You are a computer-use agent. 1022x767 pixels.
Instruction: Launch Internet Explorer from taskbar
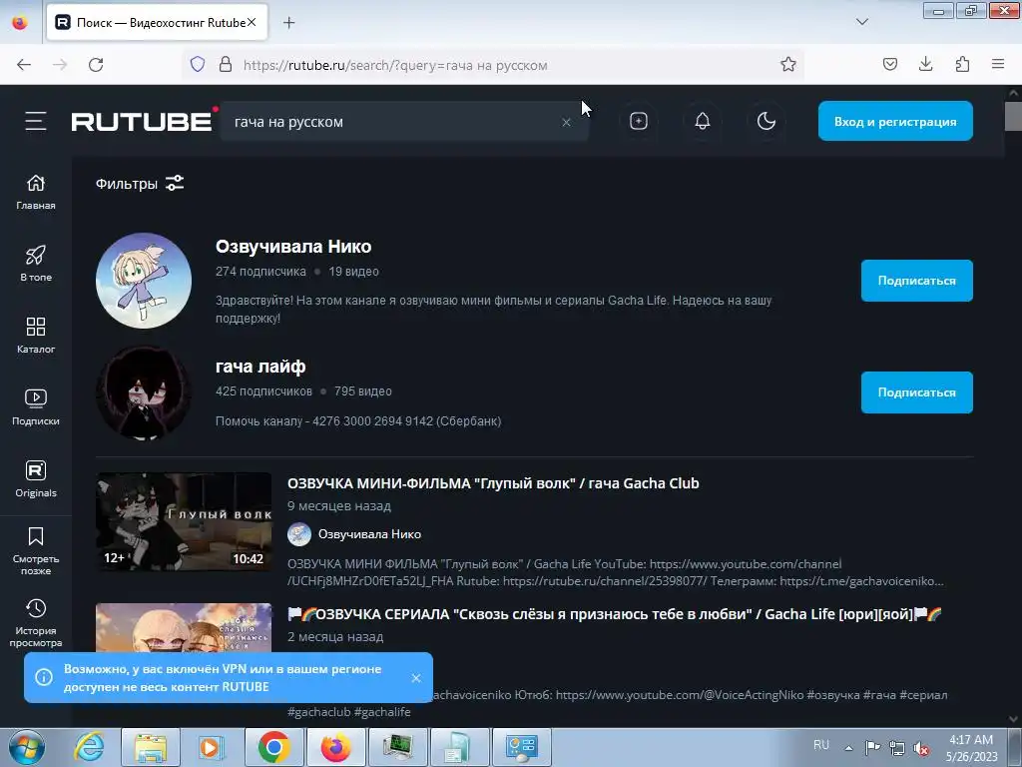click(89, 747)
